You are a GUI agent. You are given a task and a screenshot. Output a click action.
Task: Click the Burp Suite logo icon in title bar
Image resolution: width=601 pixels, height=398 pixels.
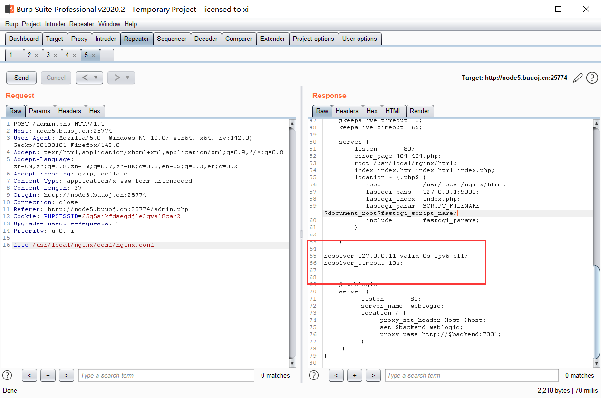point(9,9)
